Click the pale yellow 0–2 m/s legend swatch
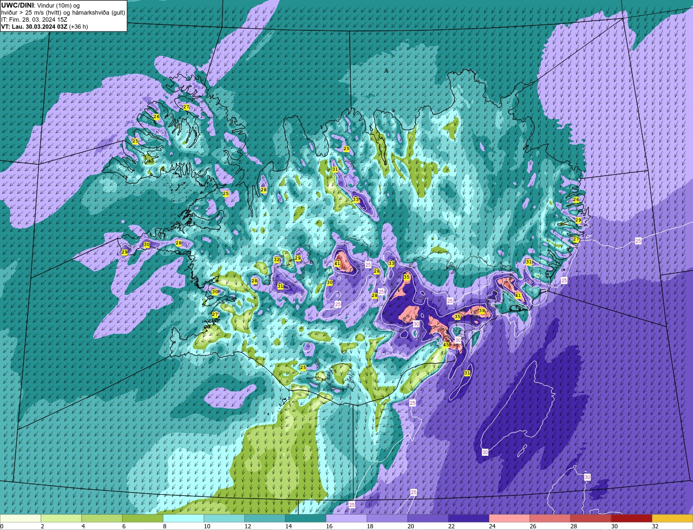Screen dimensions: 693x530 pyautogui.click(x=21, y=518)
